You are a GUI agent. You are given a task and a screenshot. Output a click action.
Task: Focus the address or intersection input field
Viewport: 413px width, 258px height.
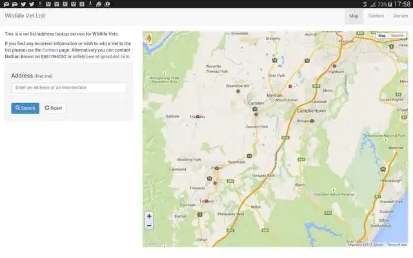(x=68, y=88)
